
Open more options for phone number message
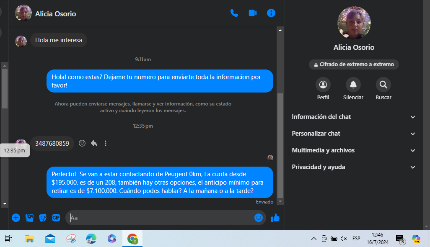click(x=106, y=143)
